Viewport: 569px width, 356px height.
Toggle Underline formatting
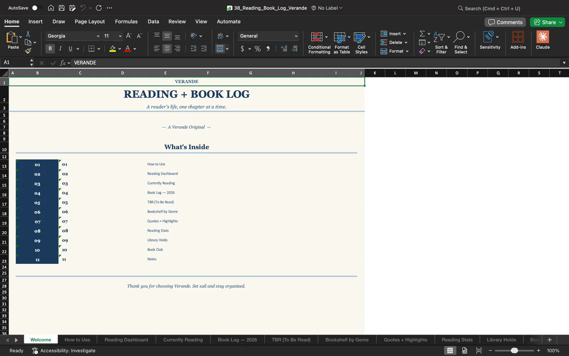pos(70,48)
